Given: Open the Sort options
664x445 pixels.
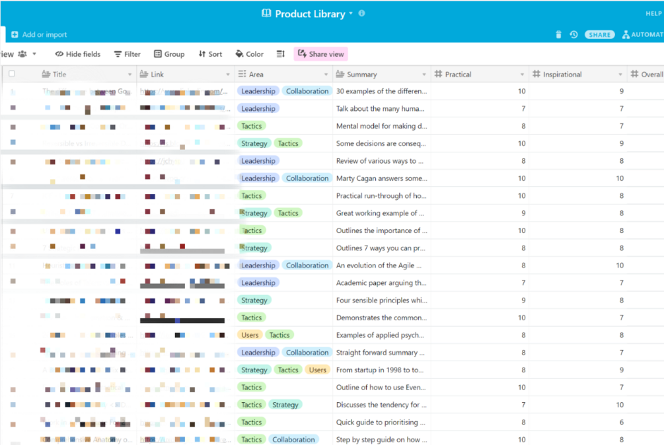Looking at the screenshot, I should 211,54.
